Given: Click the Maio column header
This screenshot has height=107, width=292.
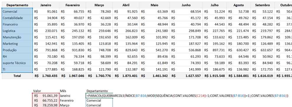Looking at the screenshot, I should [154, 5].
